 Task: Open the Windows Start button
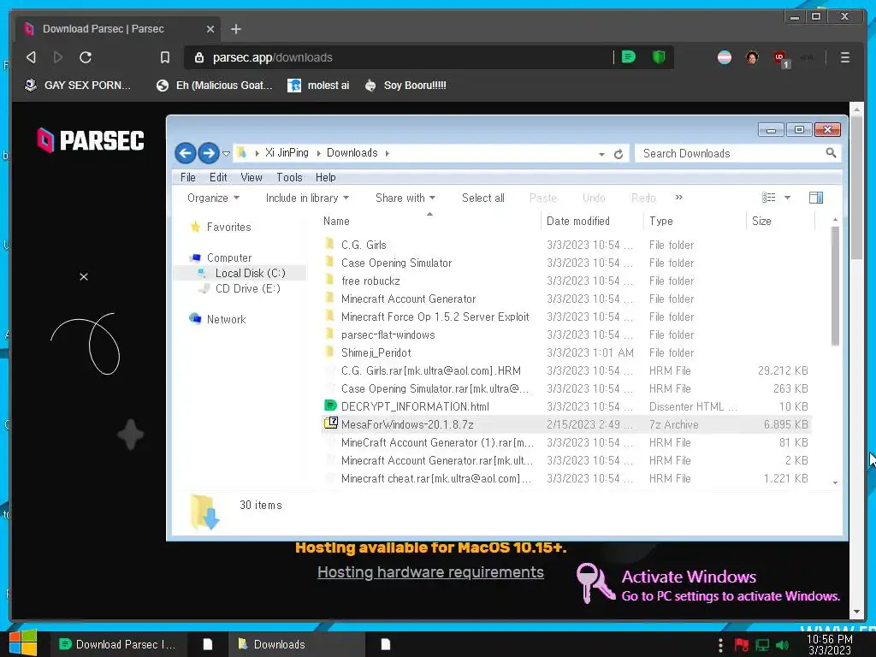pos(23,643)
